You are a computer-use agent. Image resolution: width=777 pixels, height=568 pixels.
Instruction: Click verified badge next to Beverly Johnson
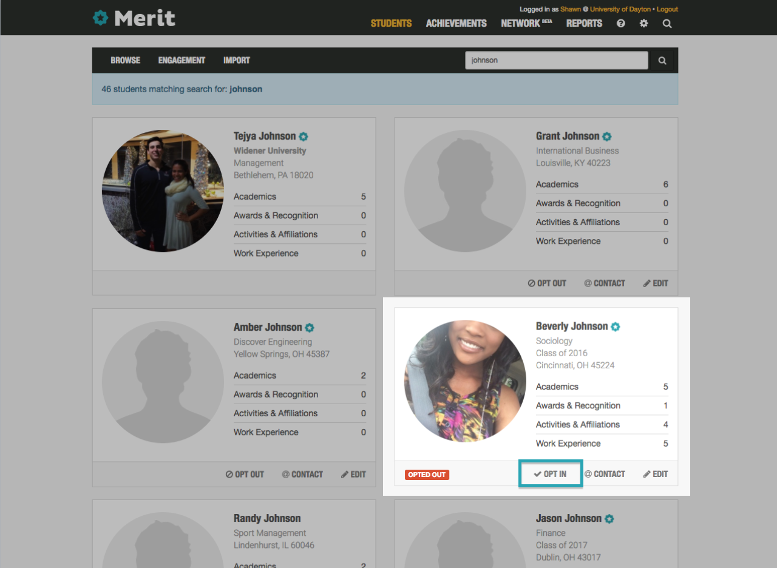615,326
